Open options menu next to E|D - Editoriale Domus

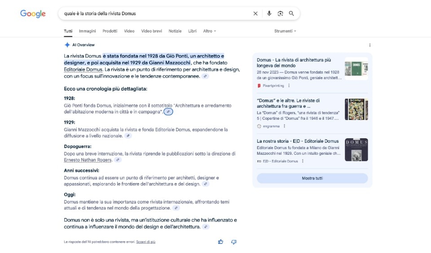click(x=303, y=161)
